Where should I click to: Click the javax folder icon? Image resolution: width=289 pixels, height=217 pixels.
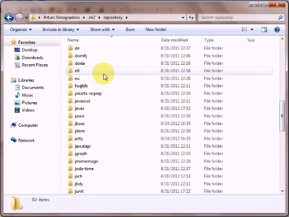coord(70,108)
